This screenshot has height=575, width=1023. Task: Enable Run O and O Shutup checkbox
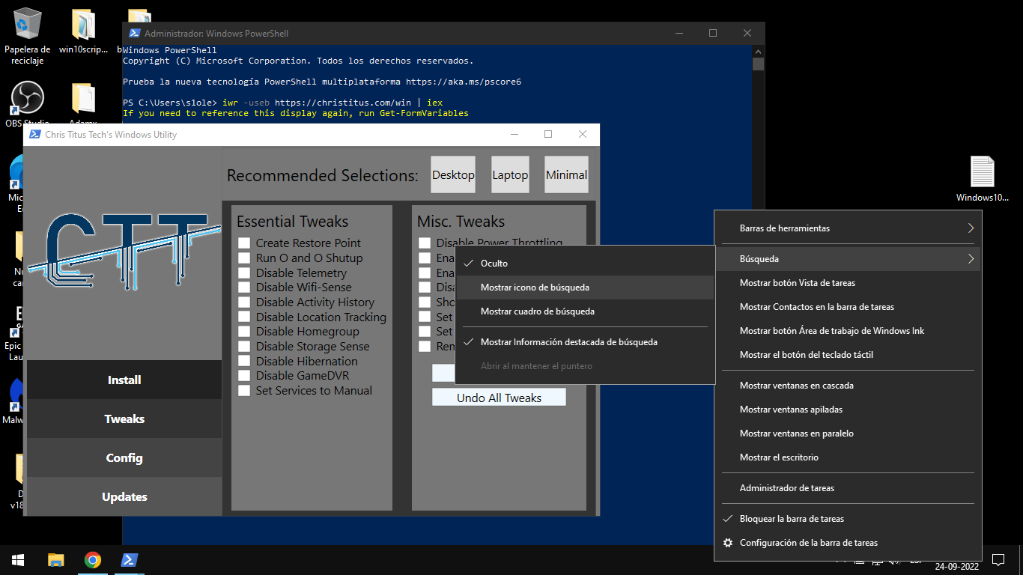244,258
